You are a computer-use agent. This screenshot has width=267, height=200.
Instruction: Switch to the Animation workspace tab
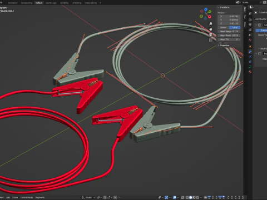pos(13,3)
